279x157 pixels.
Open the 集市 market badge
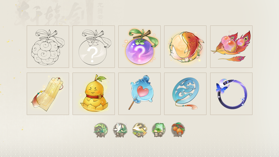click(158, 130)
